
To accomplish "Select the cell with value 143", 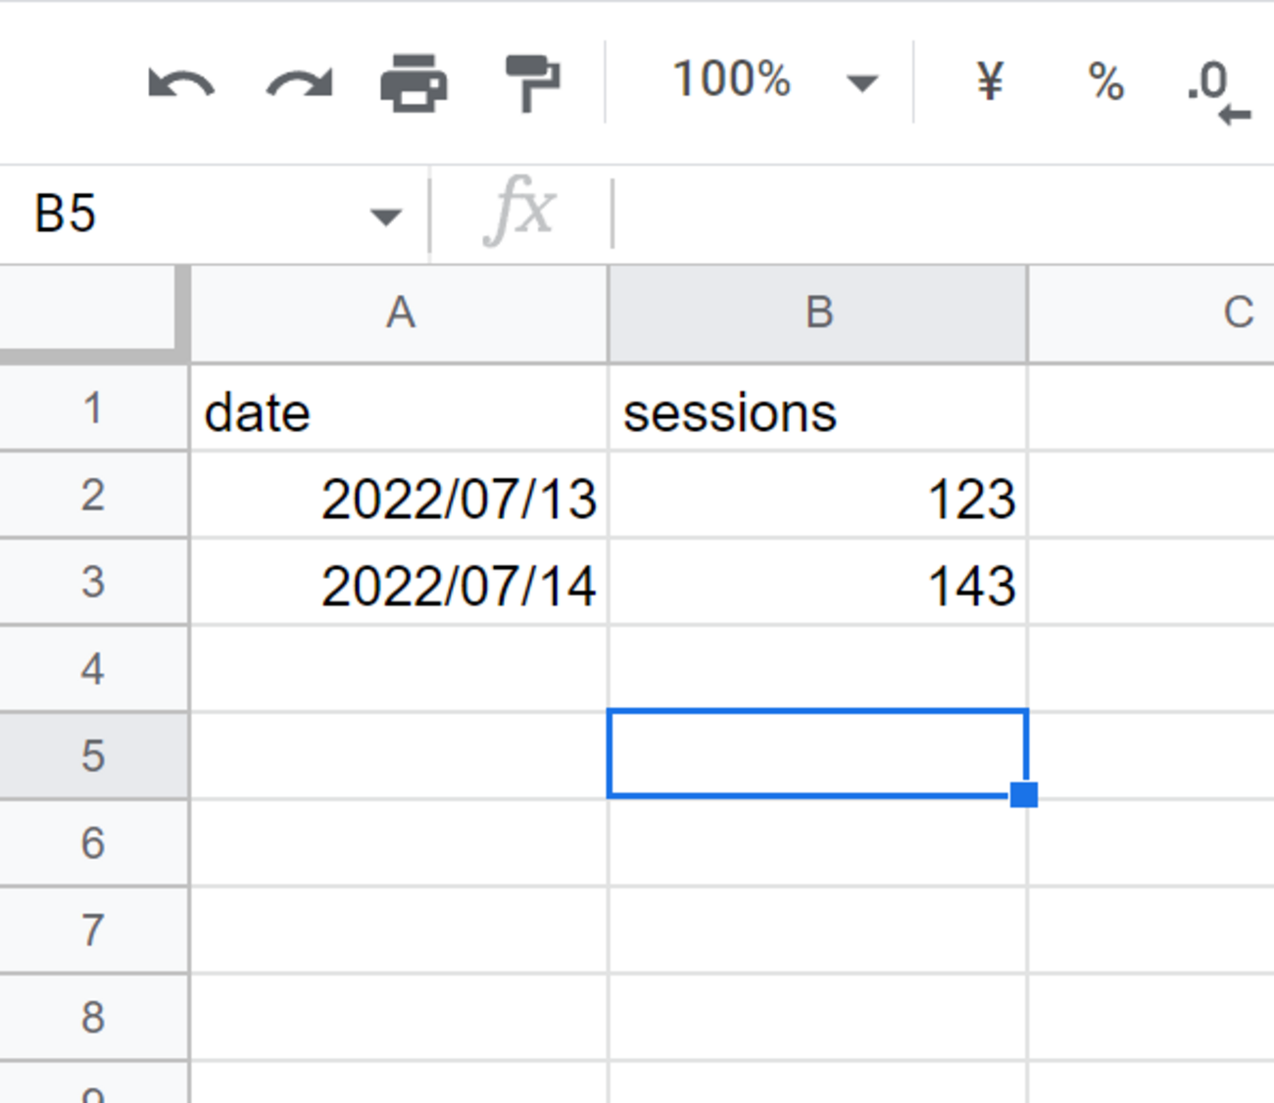I will [x=816, y=584].
